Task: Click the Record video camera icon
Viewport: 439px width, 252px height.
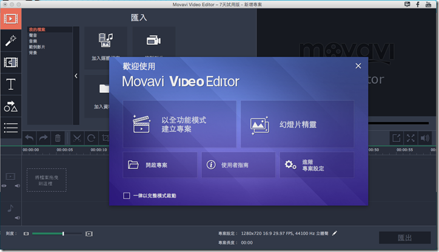Action: pyautogui.click(x=153, y=40)
